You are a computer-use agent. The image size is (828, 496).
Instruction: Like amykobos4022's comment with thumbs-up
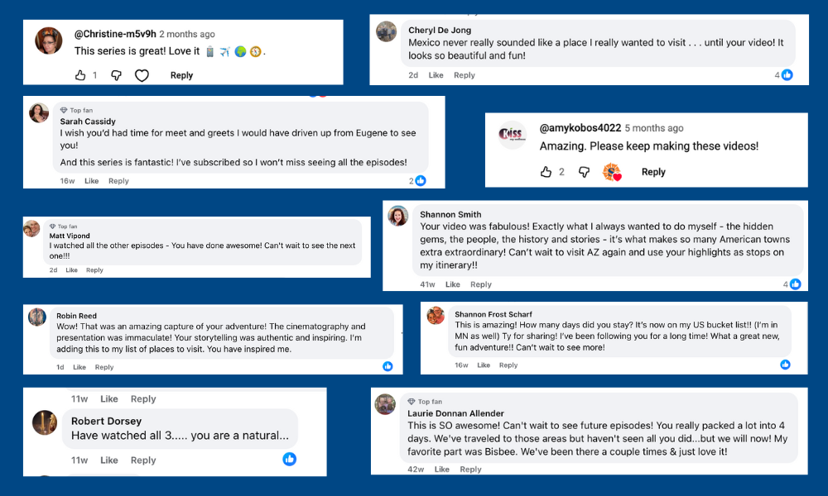click(x=546, y=172)
